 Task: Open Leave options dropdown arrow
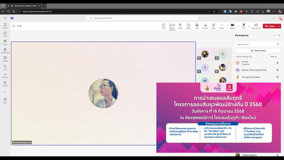coord(279,26)
